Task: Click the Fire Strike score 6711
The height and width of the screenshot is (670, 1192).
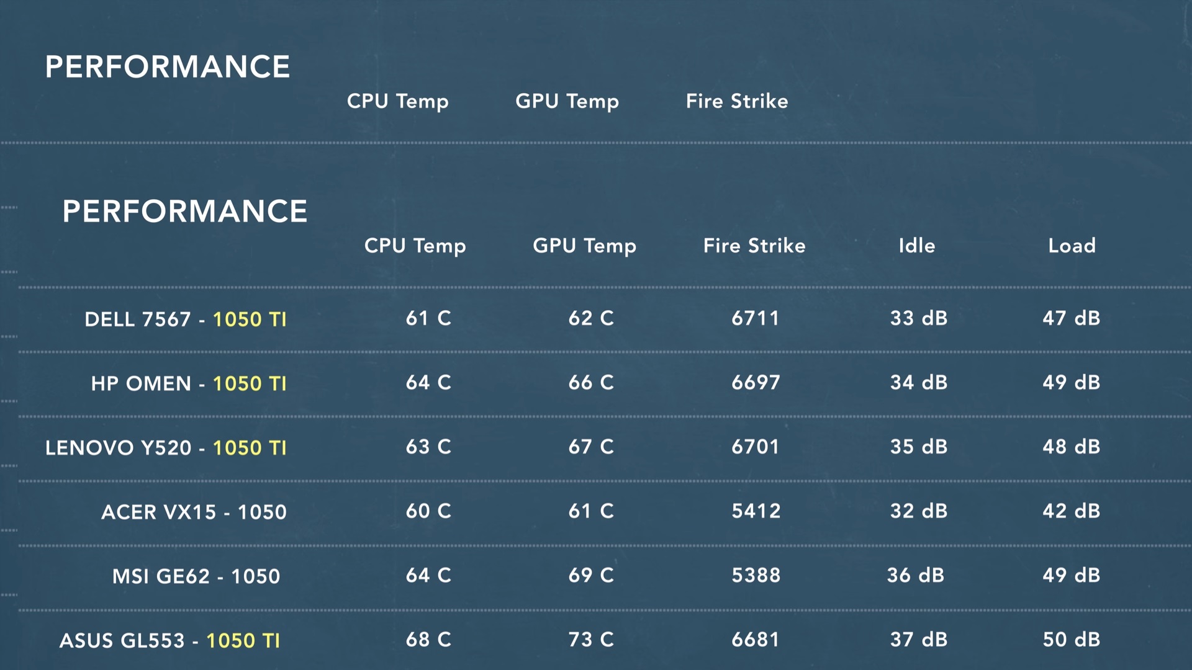Action: (x=755, y=318)
